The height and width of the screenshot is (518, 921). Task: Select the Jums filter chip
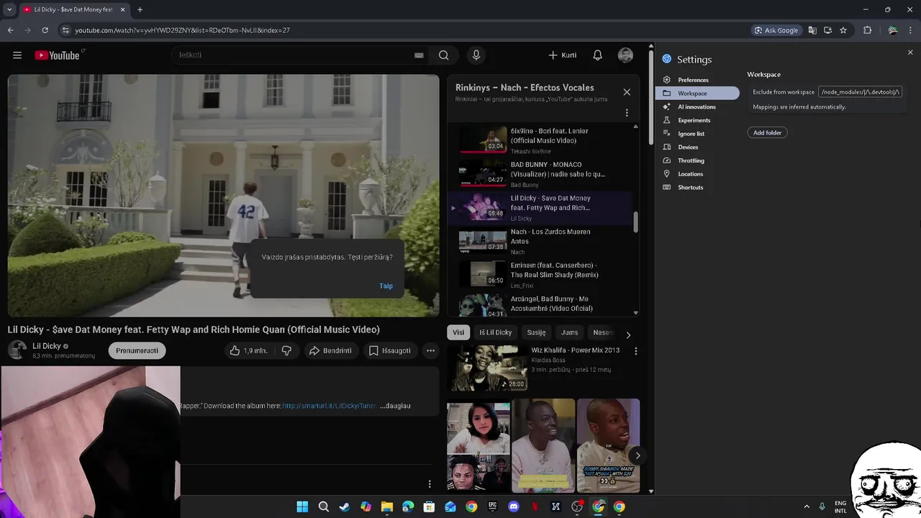point(569,332)
